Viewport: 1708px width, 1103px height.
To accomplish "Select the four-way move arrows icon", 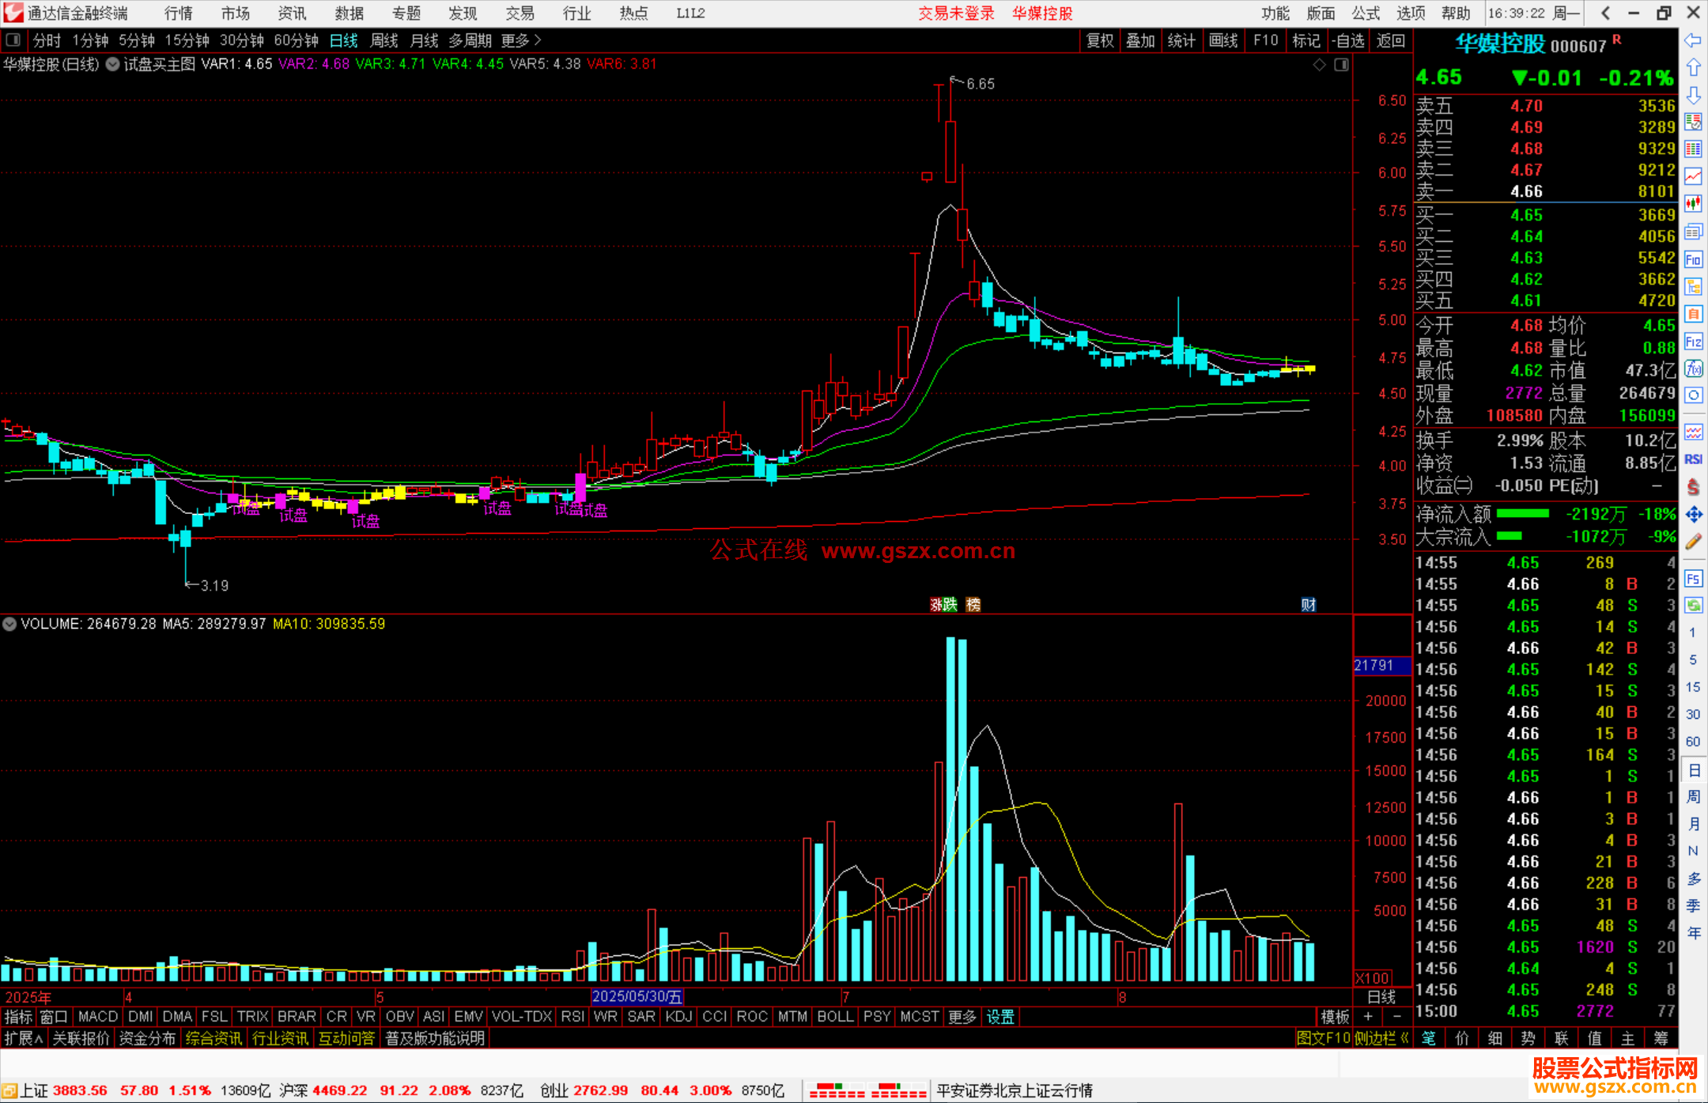I will click(x=1693, y=515).
